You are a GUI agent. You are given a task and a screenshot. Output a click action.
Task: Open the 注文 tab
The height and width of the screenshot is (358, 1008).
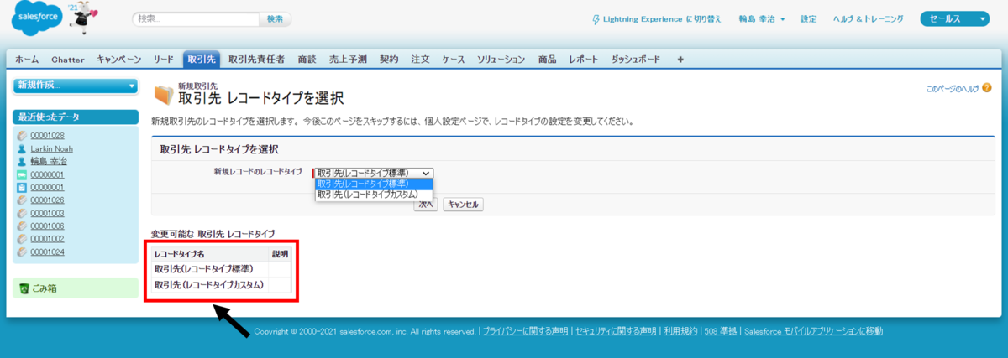coord(421,60)
